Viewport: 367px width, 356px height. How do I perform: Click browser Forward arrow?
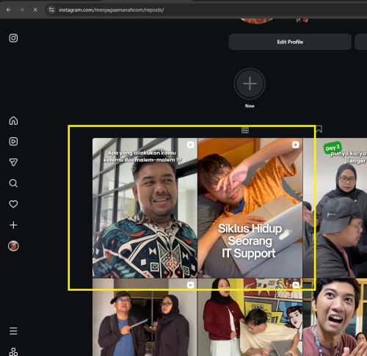pyautogui.click(x=22, y=10)
